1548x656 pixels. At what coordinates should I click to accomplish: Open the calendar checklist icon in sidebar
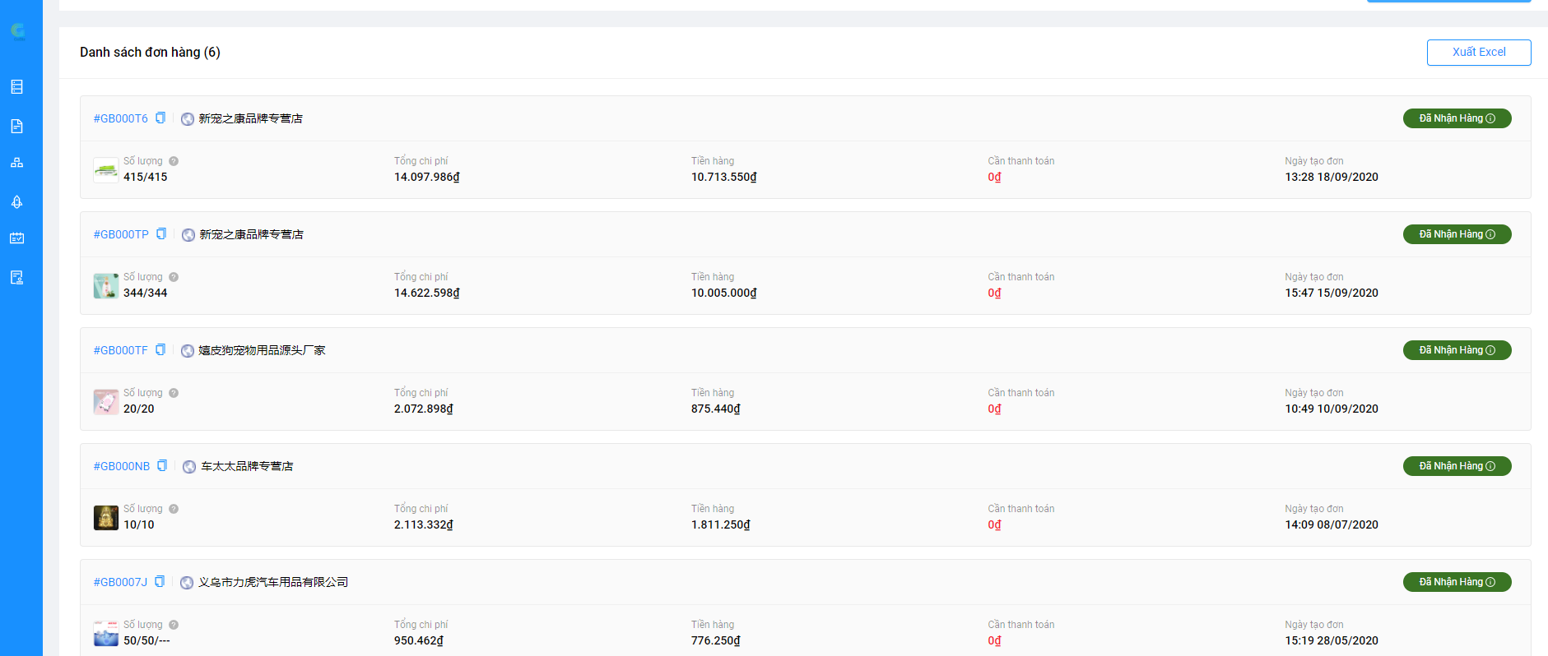point(16,238)
